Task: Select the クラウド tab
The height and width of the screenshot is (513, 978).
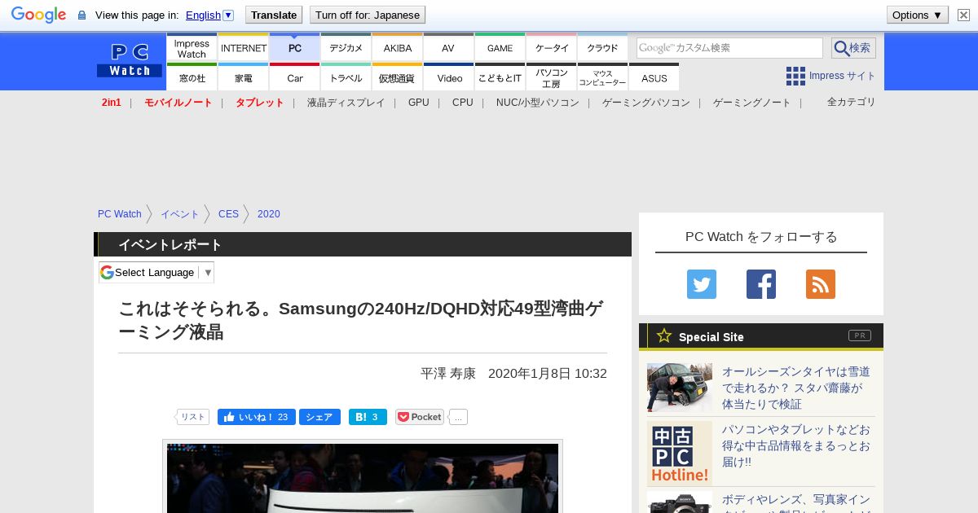Action: point(603,48)
